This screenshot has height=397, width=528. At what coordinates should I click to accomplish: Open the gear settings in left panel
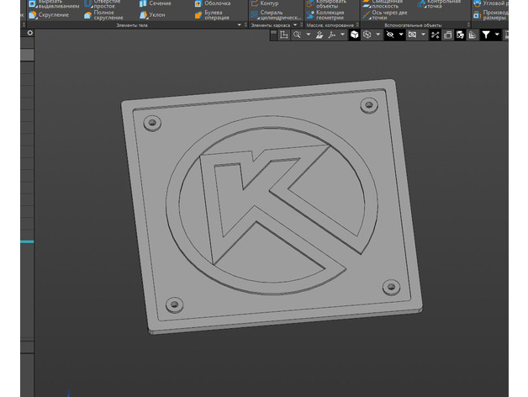pos(30,33)
